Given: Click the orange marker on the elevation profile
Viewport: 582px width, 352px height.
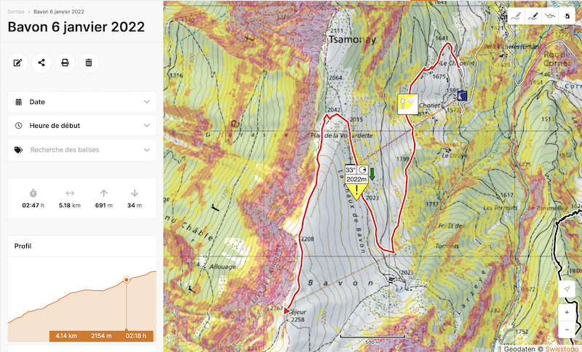Looking at the screenshot, I should pos(127,279).
